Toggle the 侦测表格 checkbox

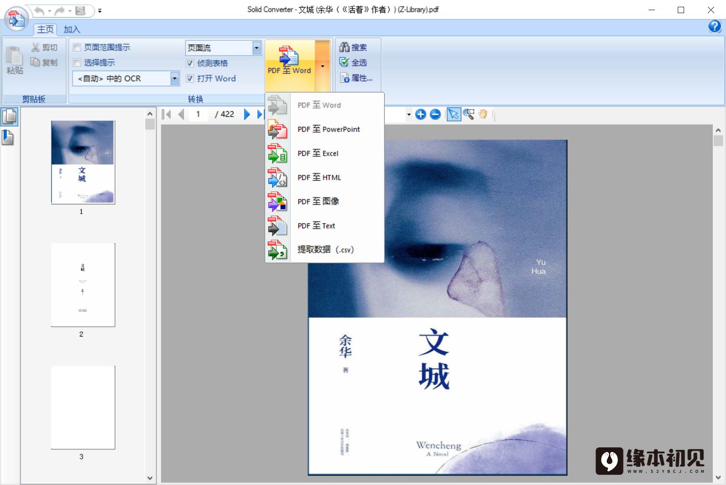pos(190,63)
